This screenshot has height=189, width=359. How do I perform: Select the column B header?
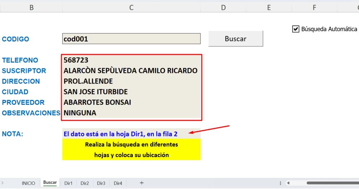tap(32, 7)
